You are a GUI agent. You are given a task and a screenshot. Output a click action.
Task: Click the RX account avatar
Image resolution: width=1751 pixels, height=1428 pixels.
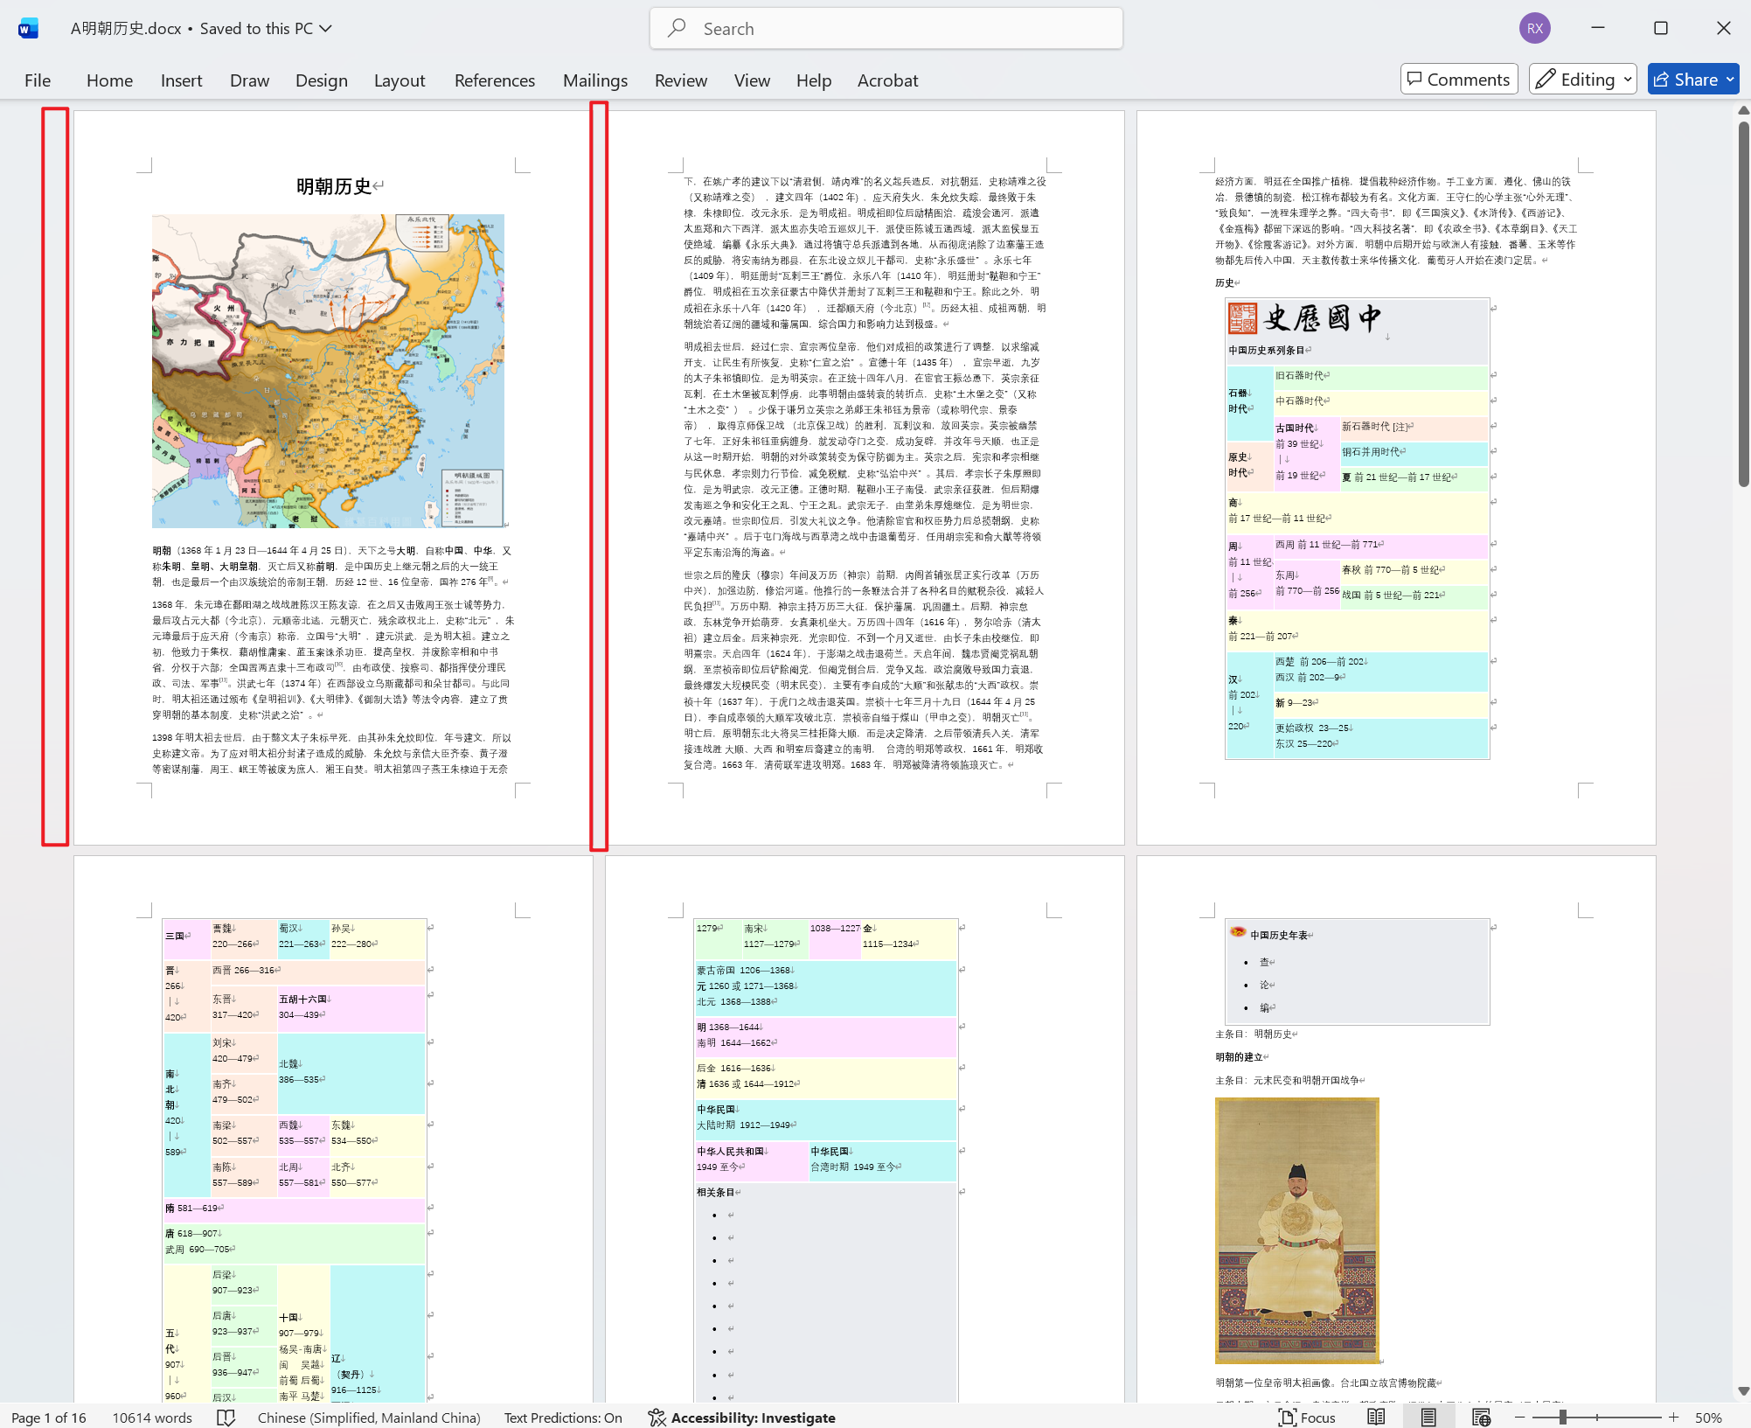(x=1534, y=27)
